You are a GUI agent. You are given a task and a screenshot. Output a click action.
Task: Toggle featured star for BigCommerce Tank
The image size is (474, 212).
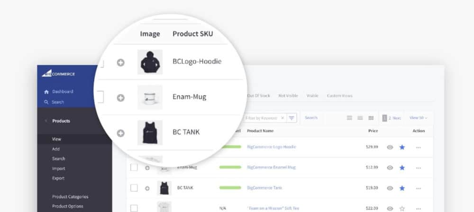coord(402,188)
